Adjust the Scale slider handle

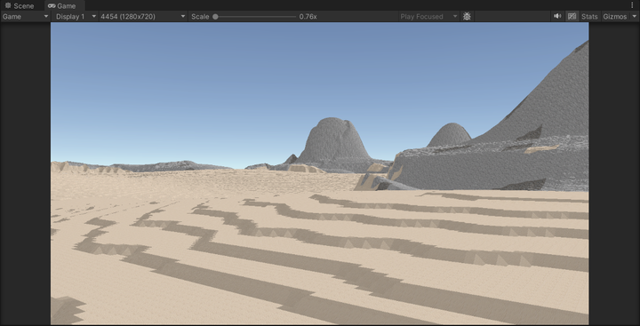click(215, 17)
